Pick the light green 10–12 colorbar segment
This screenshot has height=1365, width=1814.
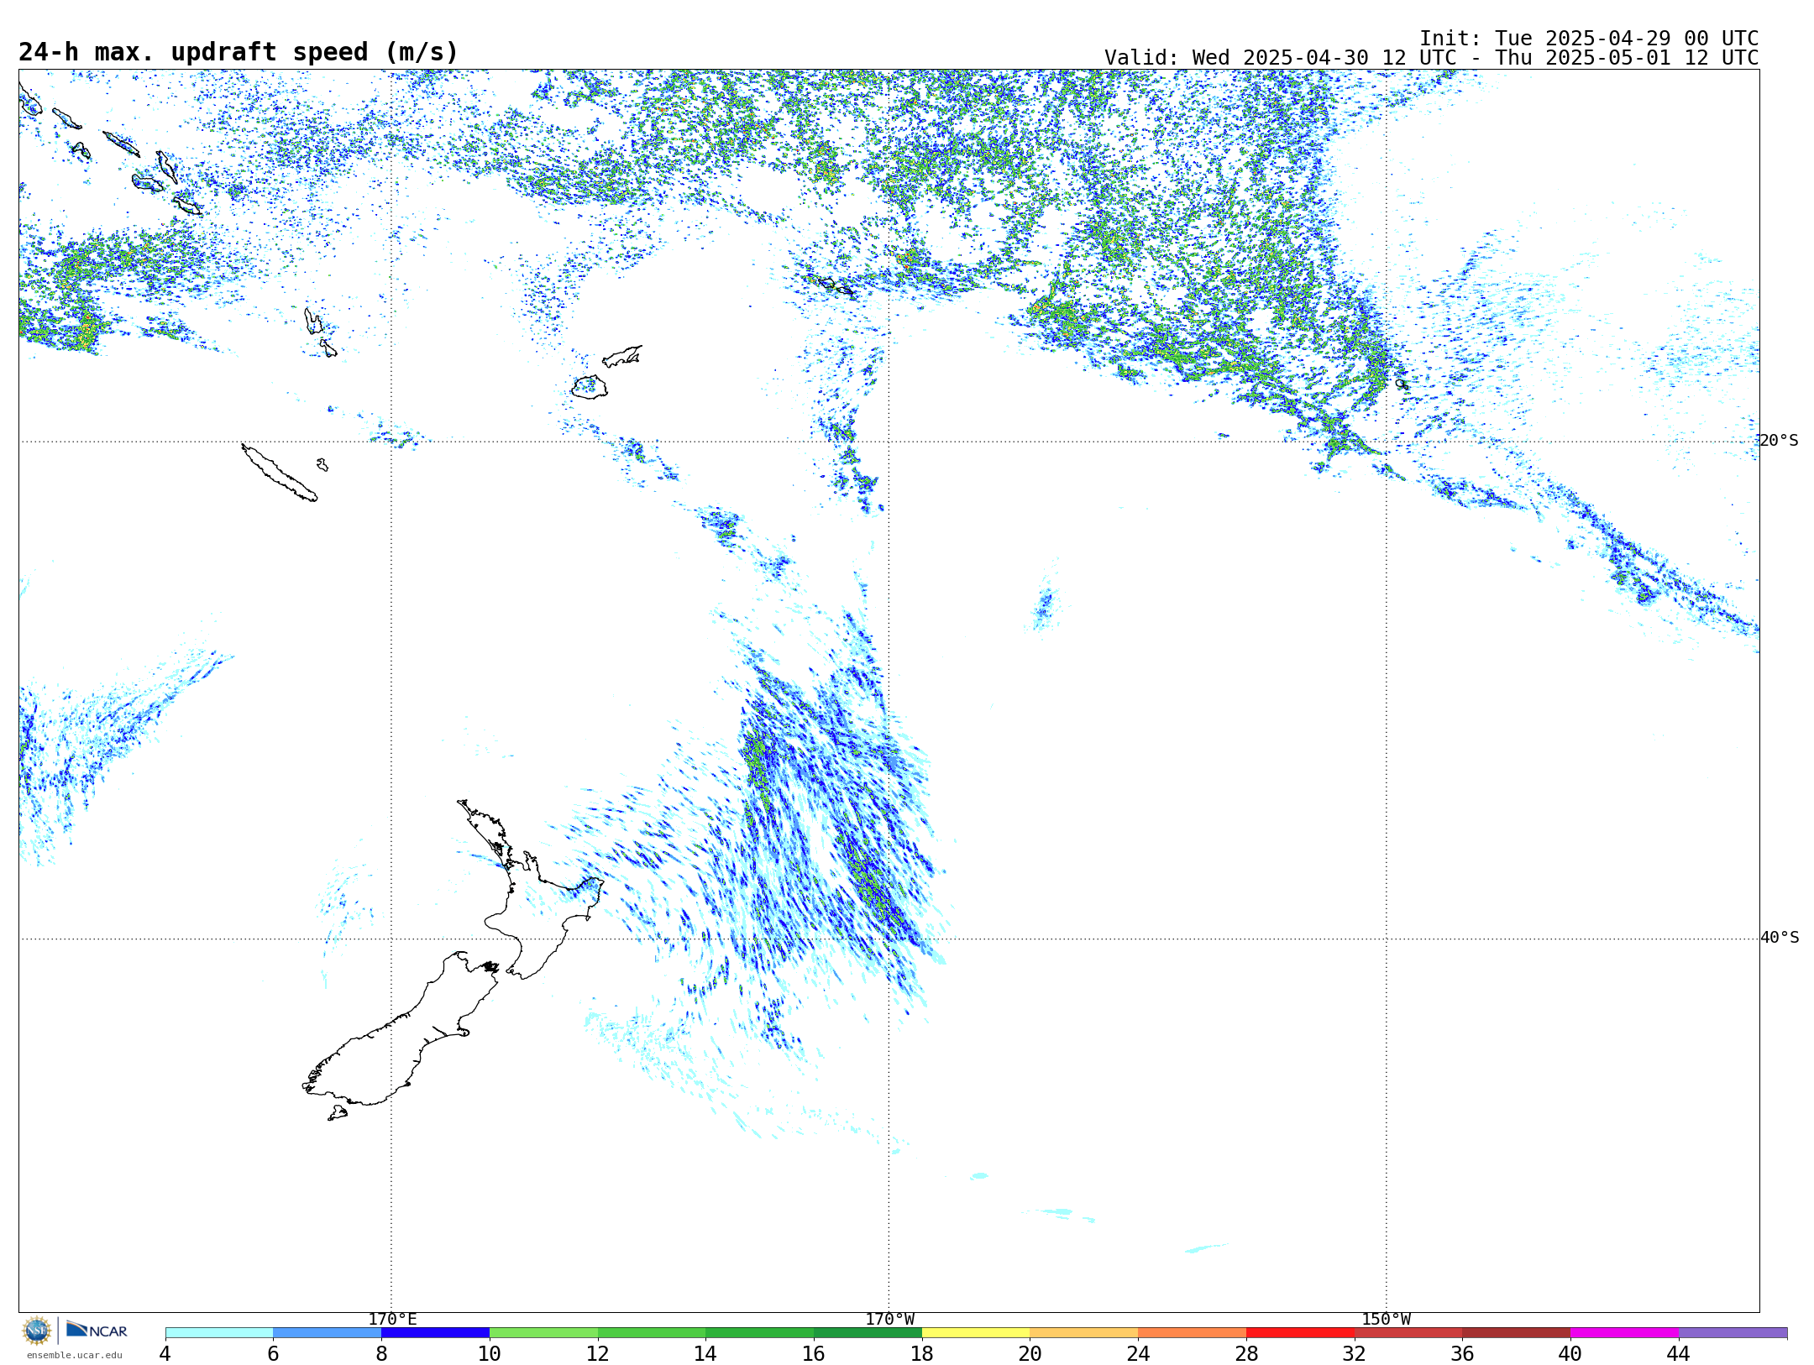(x=543, y=1333)
